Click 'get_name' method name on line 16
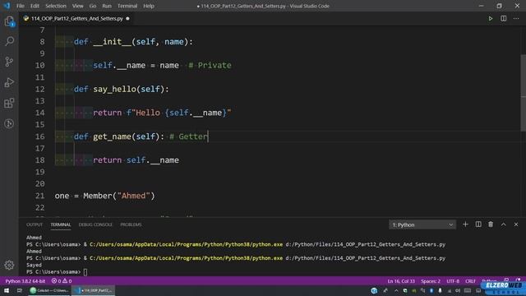The image size is (526, 296). (x=112, y=136)
